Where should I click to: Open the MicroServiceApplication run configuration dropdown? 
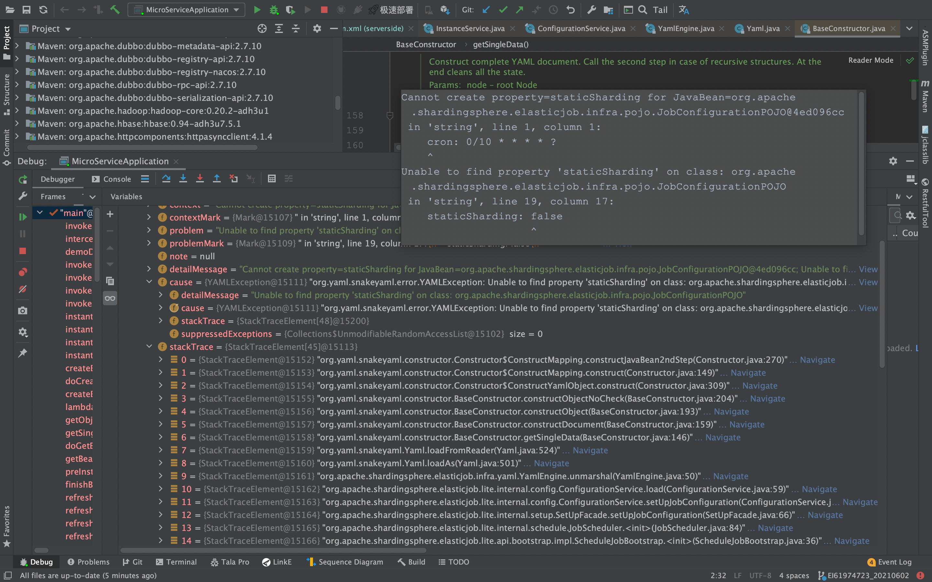[187, 10]
